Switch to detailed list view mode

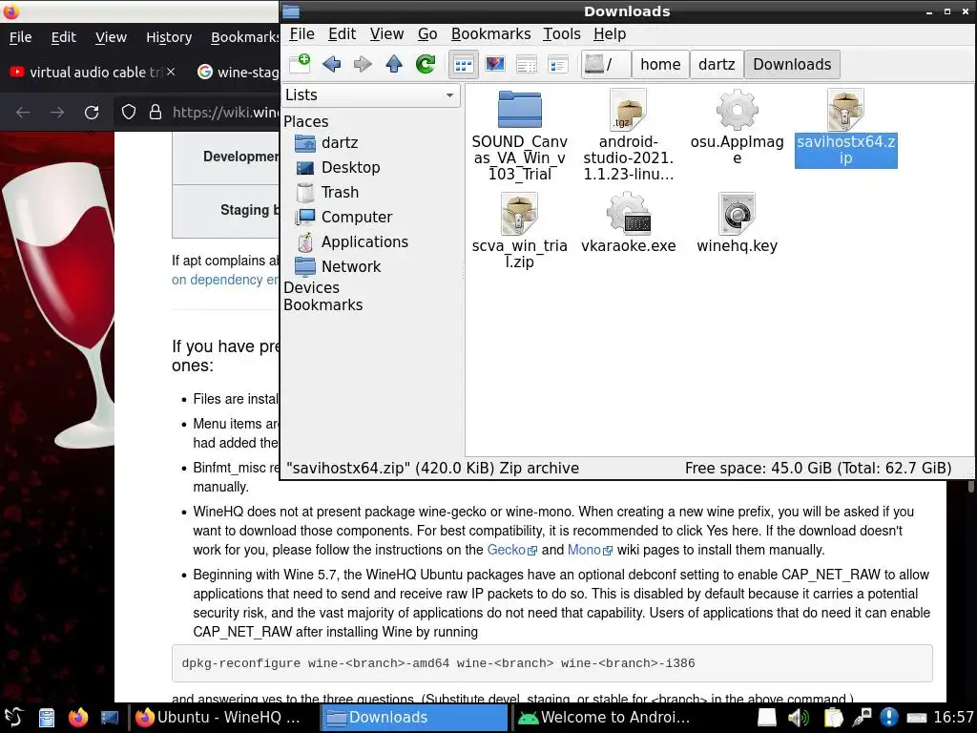[557, 64]
